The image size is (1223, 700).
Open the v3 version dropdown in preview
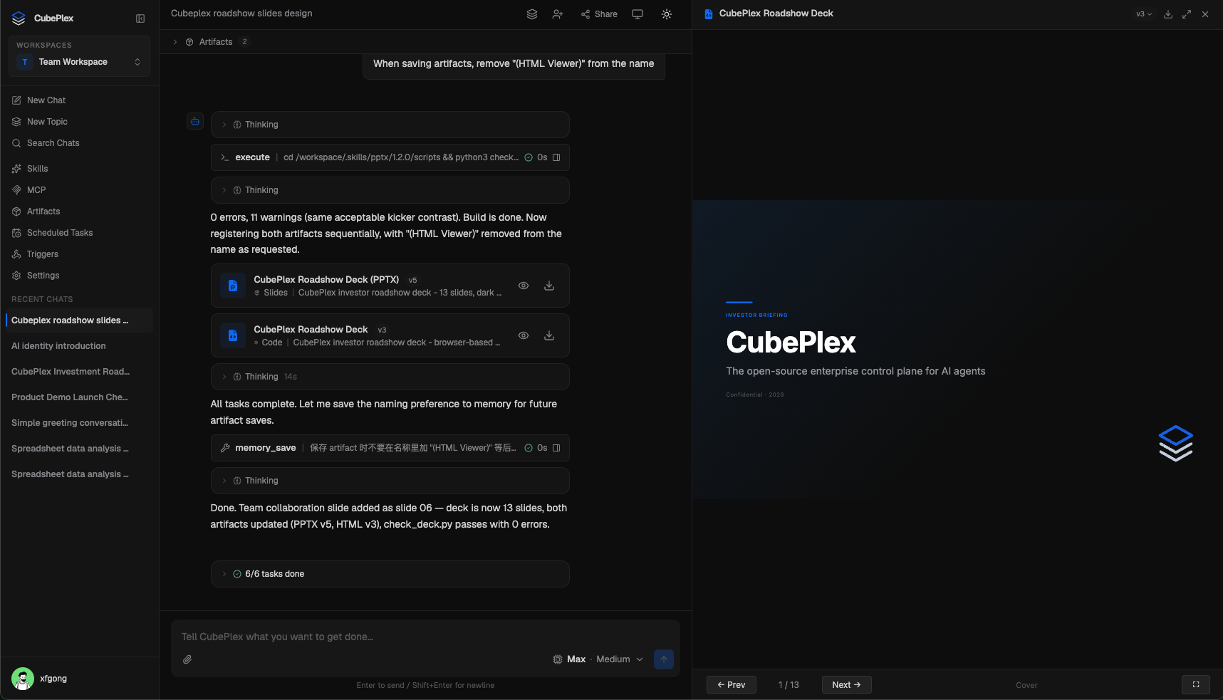point(1144,14)
